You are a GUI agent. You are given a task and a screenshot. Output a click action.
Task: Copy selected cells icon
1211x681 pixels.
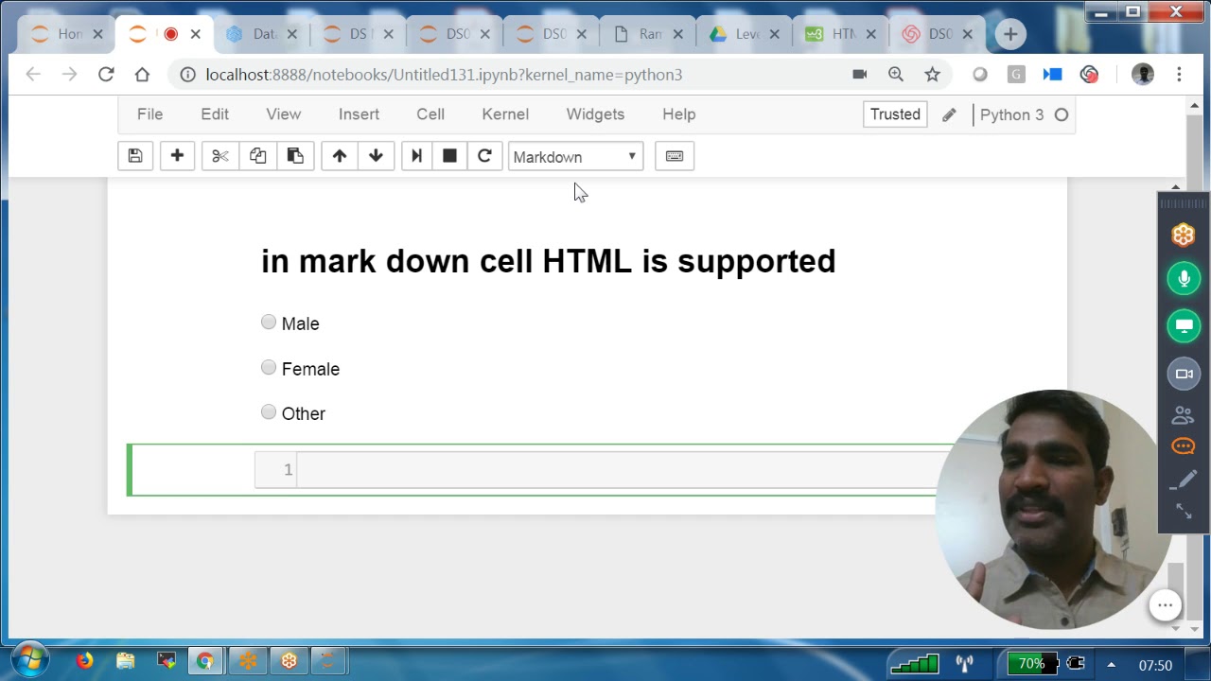[x=257, y=156]
